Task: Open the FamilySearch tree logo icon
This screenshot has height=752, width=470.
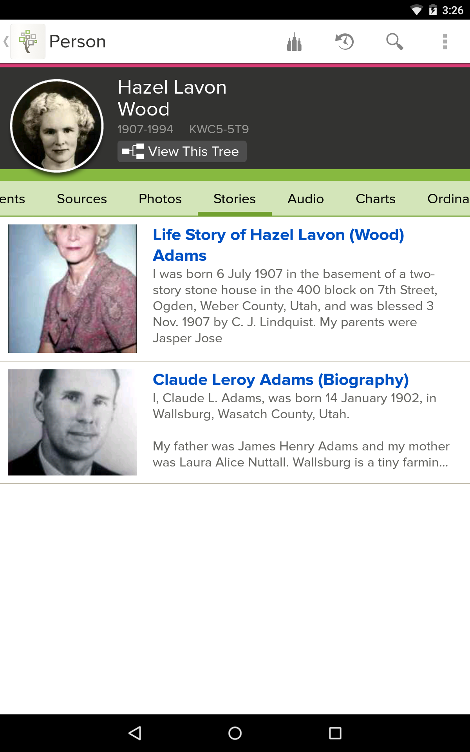Action: (x=27, y=40)
